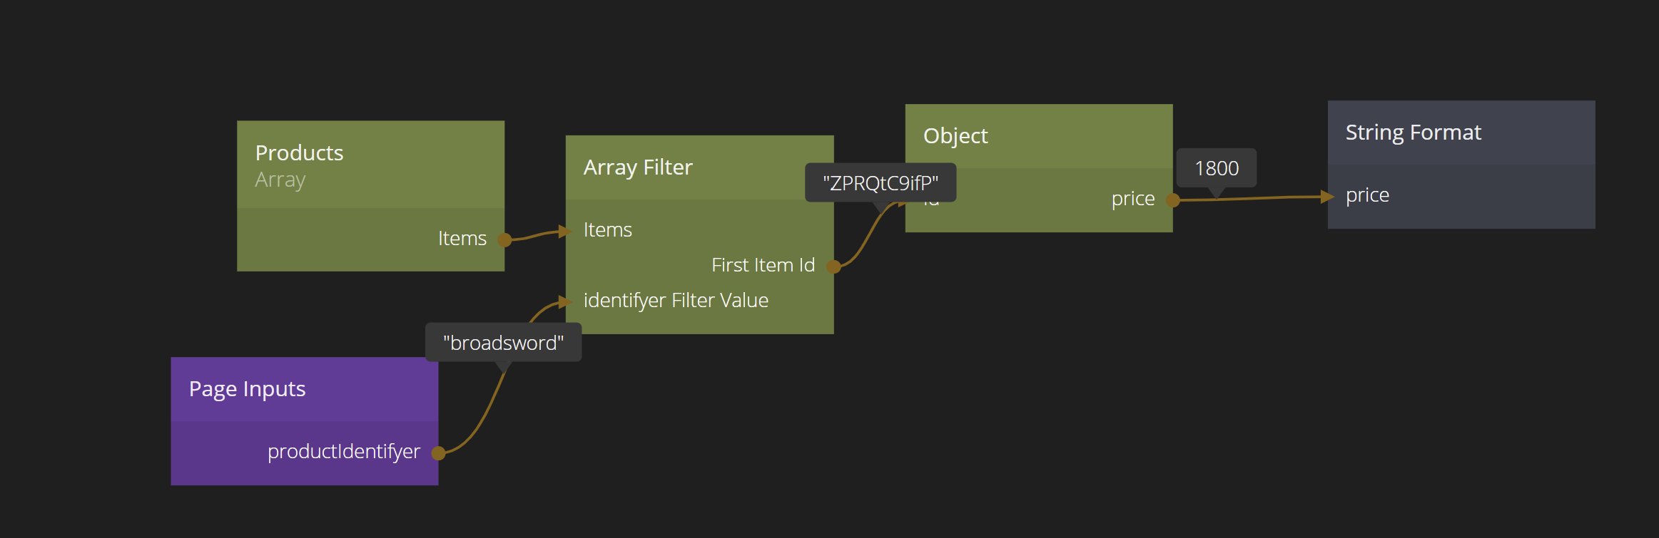Click the identifyer Filter Value input arrow
The image size is (1659, 538).
pyautogui.click(x=566, y=301)
